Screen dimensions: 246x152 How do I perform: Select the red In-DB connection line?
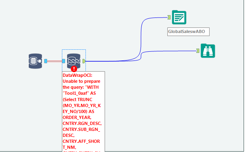(x=55, y=61)
